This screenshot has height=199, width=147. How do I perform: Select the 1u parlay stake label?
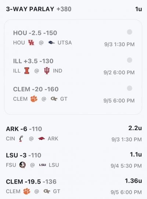click(139, 9)
